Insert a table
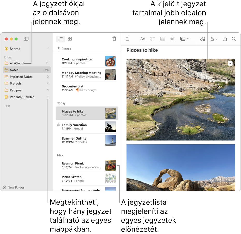241x234 pixels. click(163, 39)
